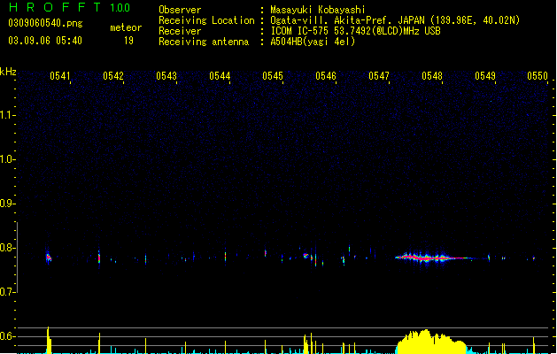Image resolution: width=557 pixels, height=354 pixels.
Task: Click the 0550 time marker
Action: click(538, 76)
